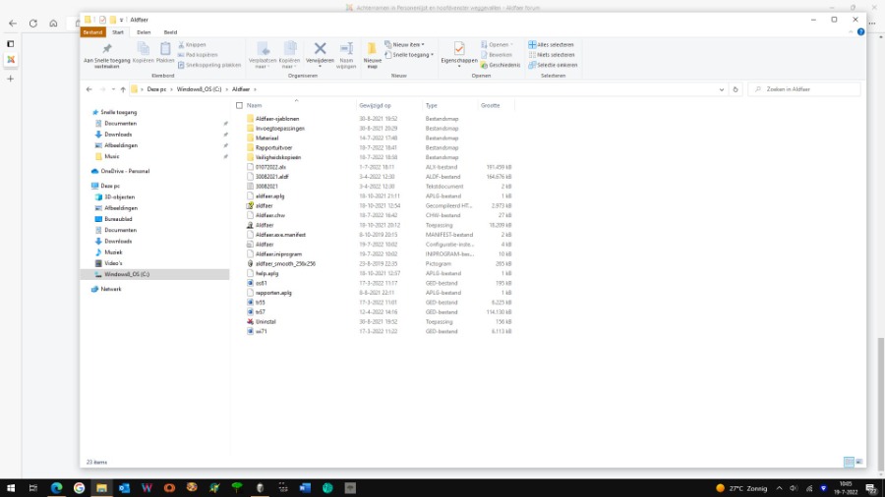The width and height of the screenshot is (885, 497).
Task: Open the Snelle toegang dropdown in ribbon
Action: 412,55
